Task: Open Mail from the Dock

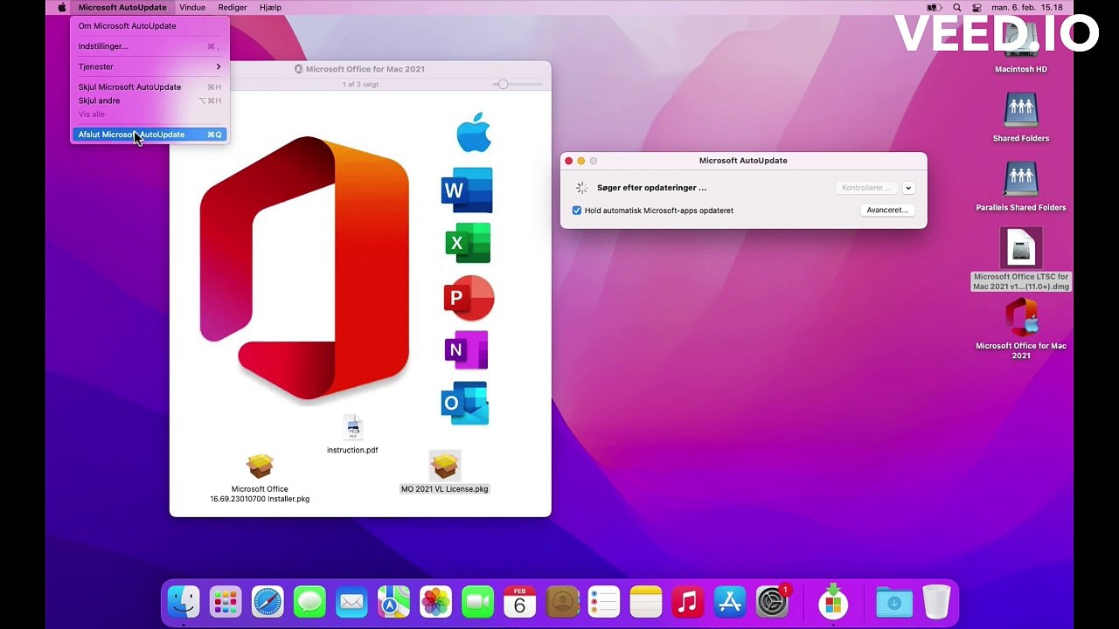Action: coord(351,602)
